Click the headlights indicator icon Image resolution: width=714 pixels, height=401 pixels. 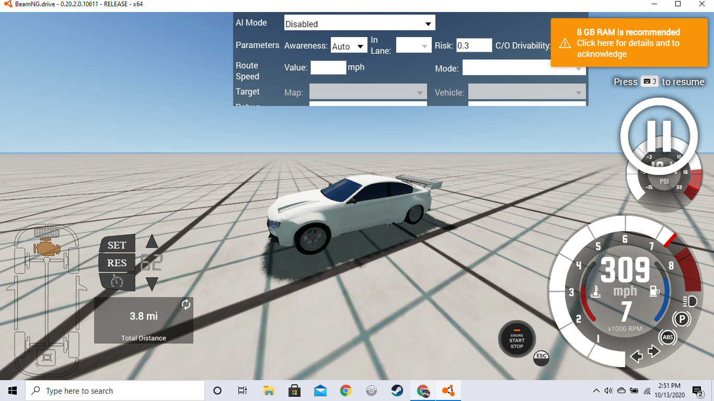pos(690,301)
